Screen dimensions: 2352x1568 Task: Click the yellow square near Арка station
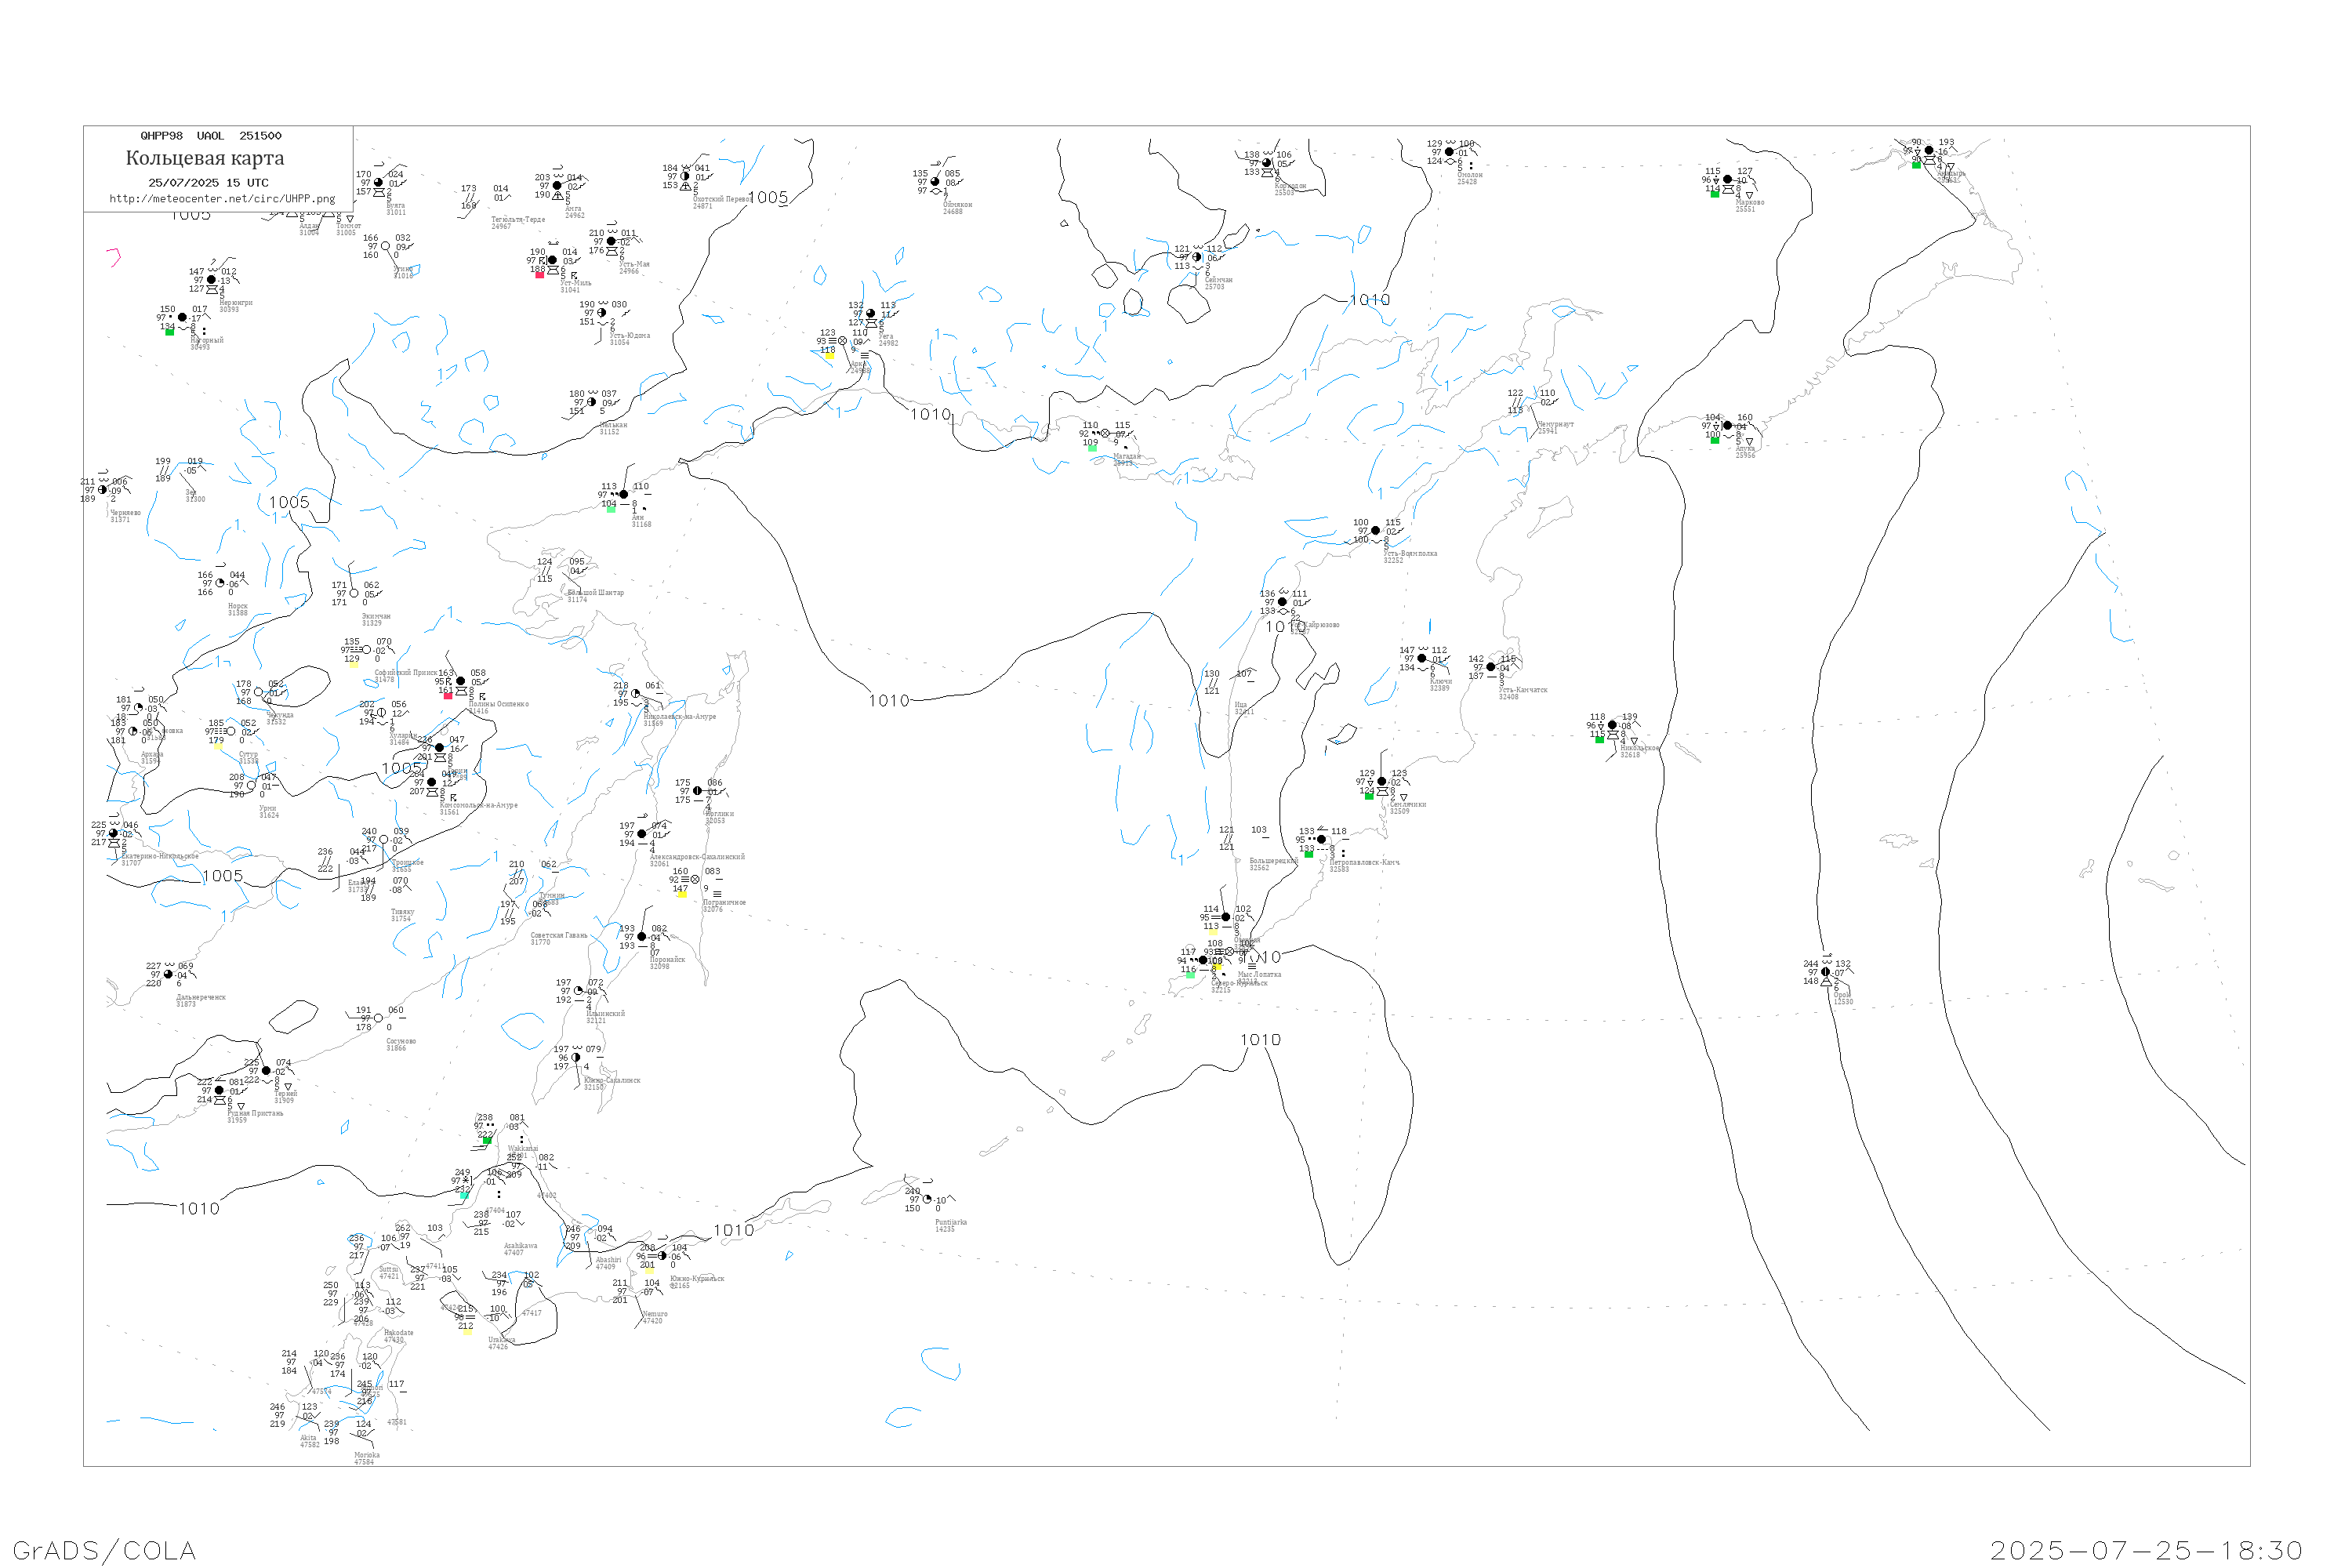tap(829, 356)
